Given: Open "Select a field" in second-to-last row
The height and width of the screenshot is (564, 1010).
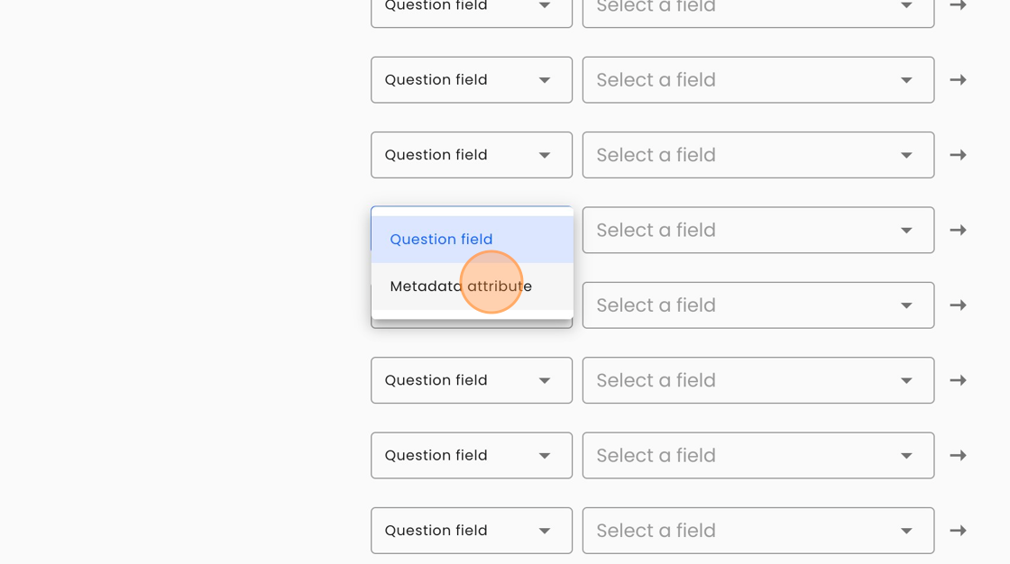Looking at the screenshot, I should point(757,456).
